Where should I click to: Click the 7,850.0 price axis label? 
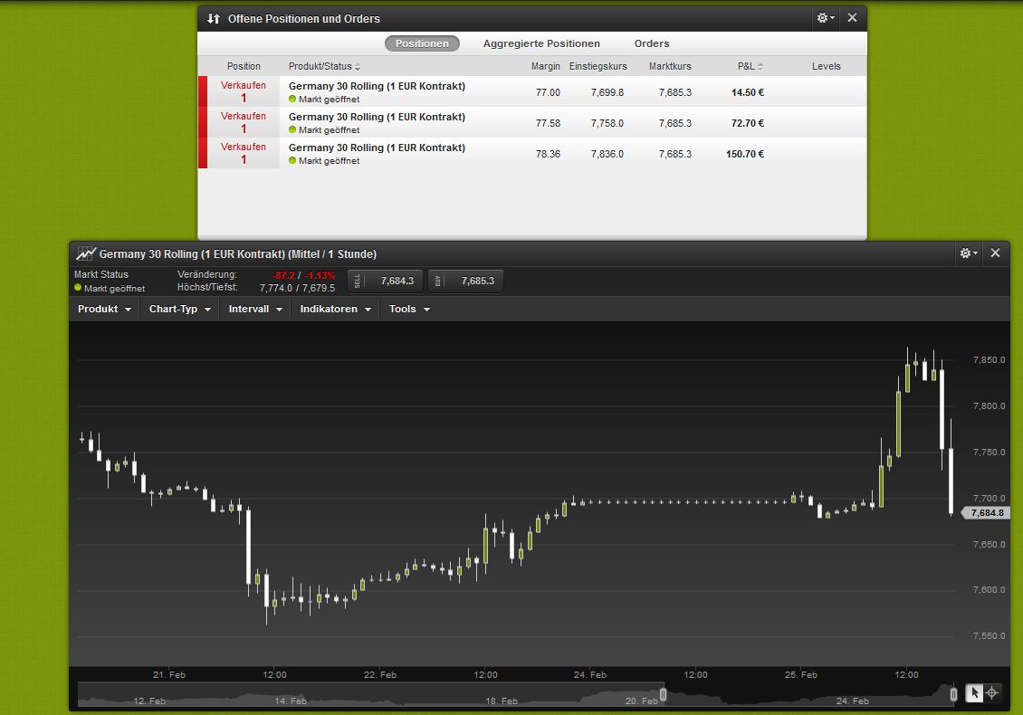[x=989, y=360]
